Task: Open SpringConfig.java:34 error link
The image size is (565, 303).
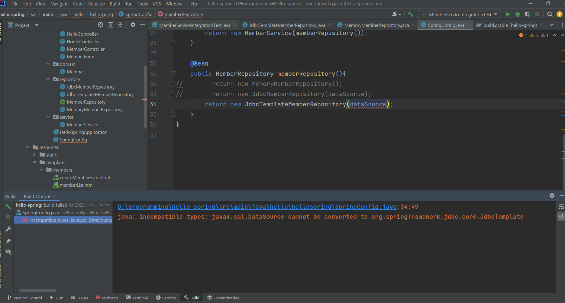Action: click(x=257, y=207)
